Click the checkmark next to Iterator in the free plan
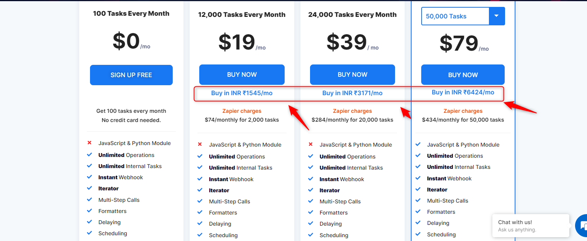The image size is (587, 241). click(90, 188)
